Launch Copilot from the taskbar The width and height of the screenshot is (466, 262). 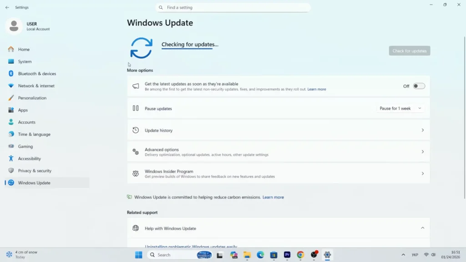pos(234,255)
